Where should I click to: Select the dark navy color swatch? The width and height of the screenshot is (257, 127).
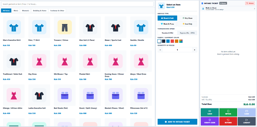(x=164, y=41)
